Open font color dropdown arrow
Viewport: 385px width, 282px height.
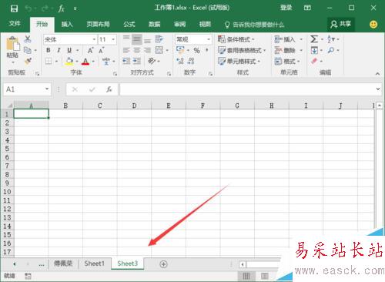pyautogui.click(x=93, y=62)
